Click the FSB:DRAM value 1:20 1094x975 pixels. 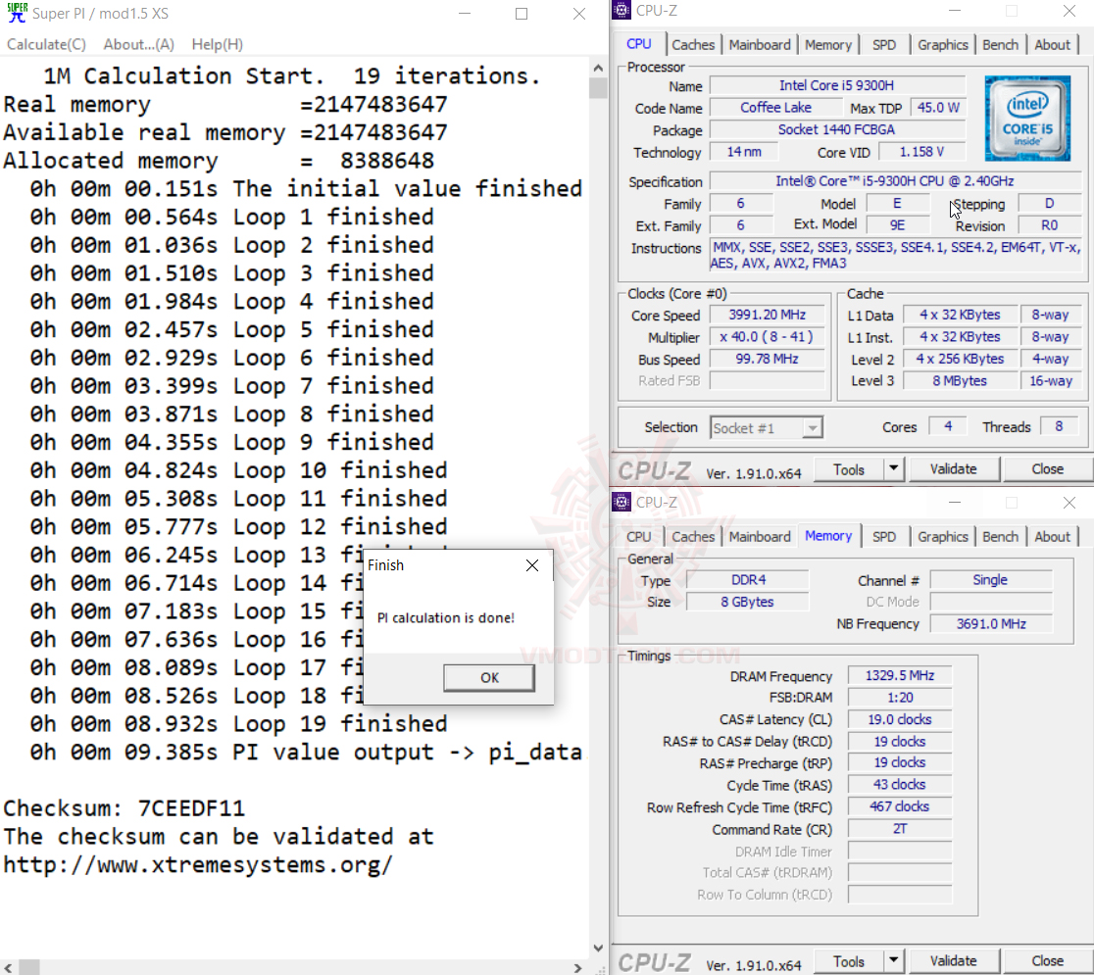click(899, 698)
